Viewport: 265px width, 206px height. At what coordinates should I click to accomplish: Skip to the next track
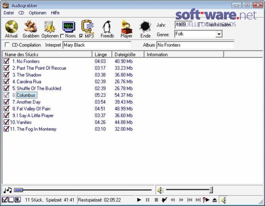(198, 200)
